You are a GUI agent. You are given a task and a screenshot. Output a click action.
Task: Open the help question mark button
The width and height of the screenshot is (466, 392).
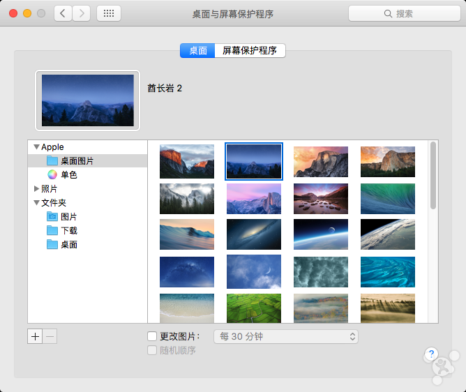(x=431, y=354)
